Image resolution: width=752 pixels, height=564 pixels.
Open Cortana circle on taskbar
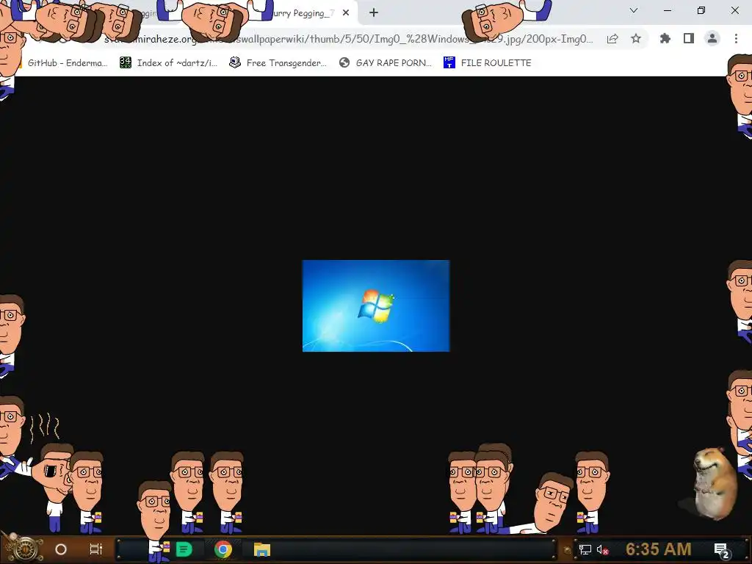(61, 549)
